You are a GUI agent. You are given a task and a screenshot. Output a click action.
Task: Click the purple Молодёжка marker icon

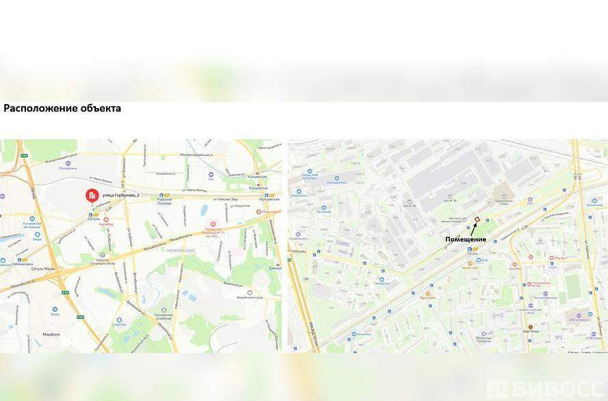[x=68, y=163]
